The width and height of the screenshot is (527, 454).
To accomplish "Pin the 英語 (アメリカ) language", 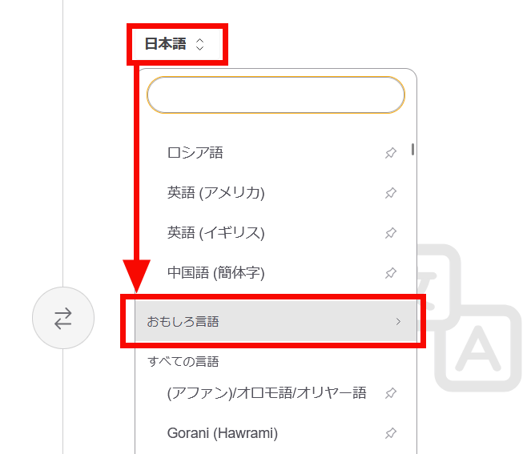I will click(x=391, y=193).
